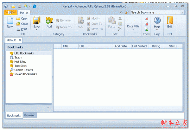Click Rename category
The width and height of the screenshot is (190, 130).
coord(63,20)
